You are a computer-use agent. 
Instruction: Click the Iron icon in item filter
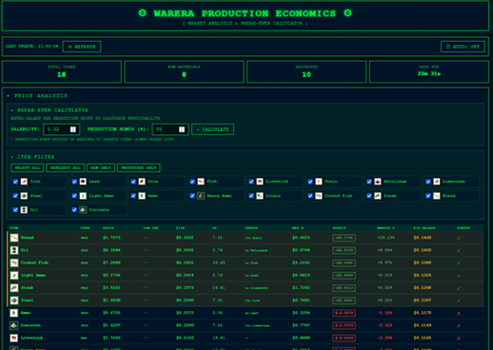[24, 182]
